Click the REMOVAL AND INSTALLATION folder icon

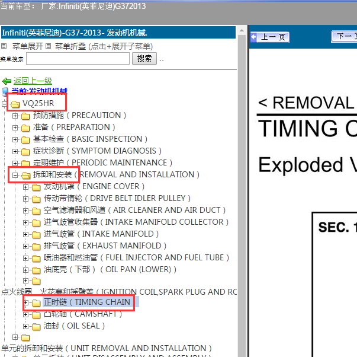25,176
